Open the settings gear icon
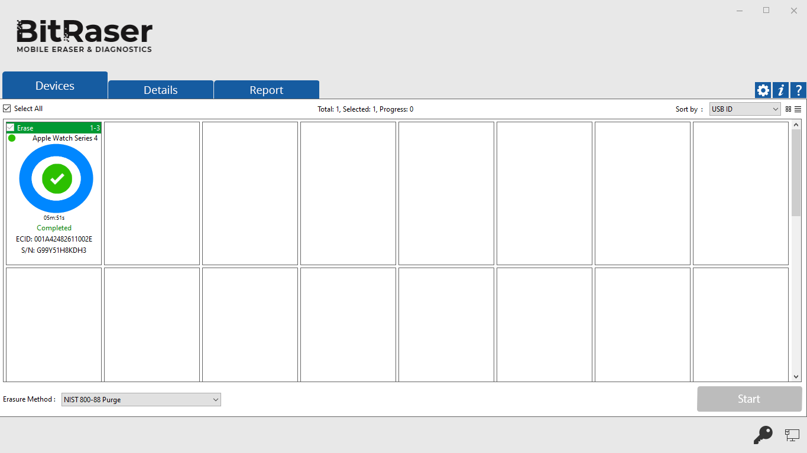Screen dimensions: 807x453 pyautogui.click(x=763, y=90)
